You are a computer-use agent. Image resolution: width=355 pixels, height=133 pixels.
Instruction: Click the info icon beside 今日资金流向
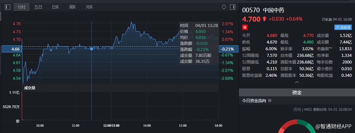270,100
